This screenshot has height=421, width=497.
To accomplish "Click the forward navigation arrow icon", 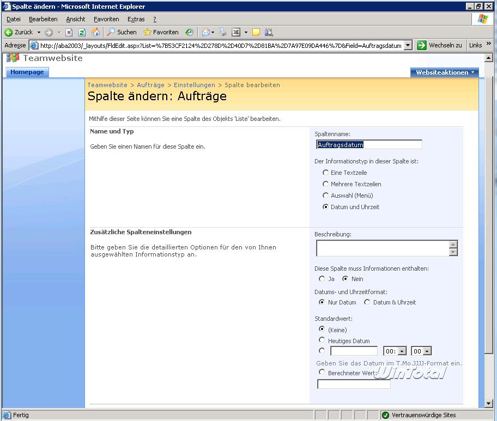I will (49, 32).
